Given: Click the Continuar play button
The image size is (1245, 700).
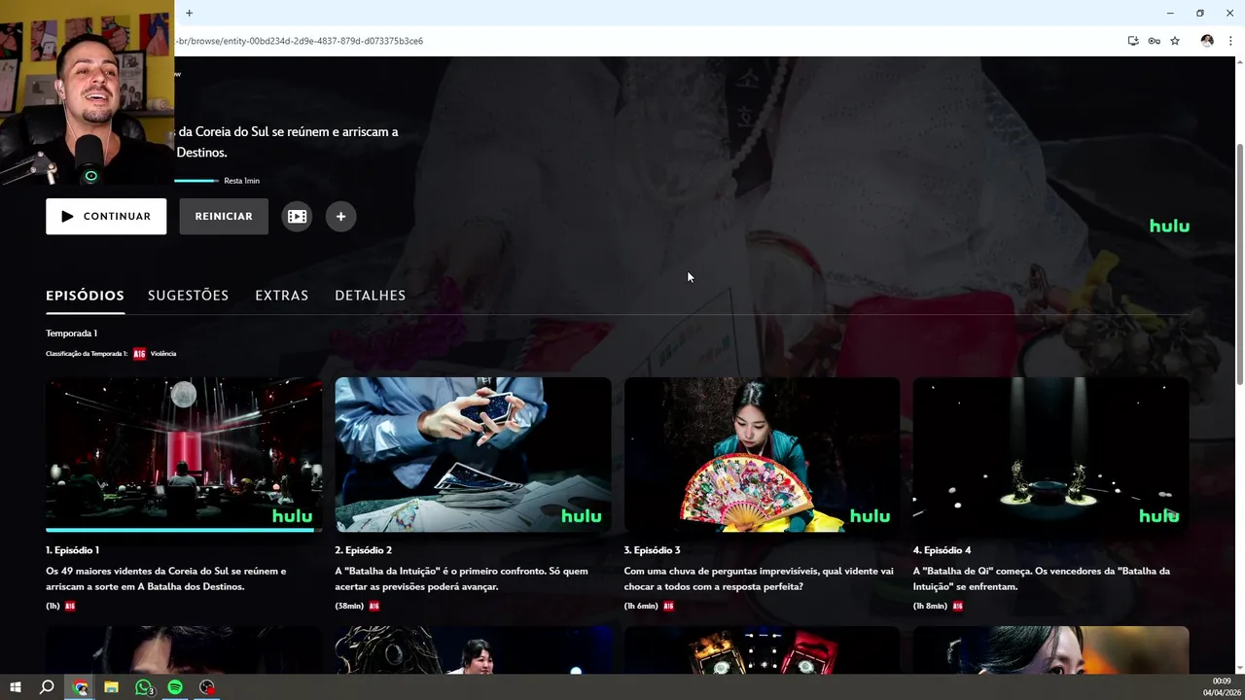Looking at the screenshot, I should click(x=106, y=216).
